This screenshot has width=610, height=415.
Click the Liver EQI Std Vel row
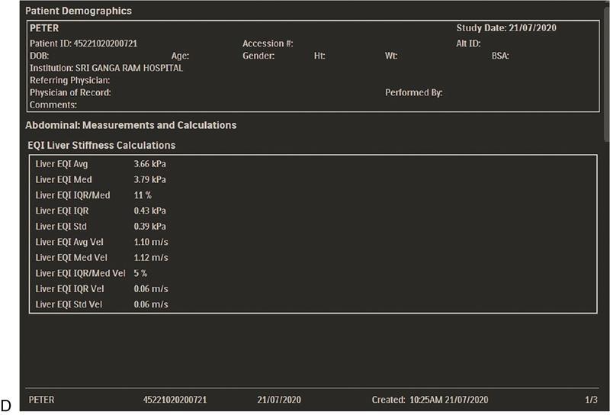point(102,304)
